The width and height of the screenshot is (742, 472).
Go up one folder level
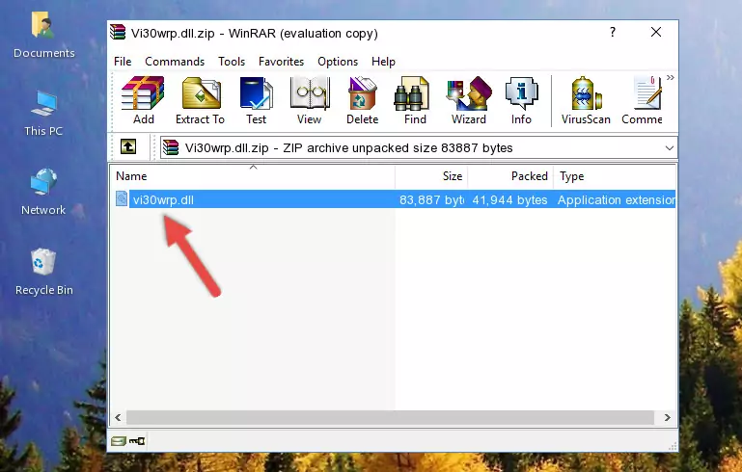coord(128,147)
